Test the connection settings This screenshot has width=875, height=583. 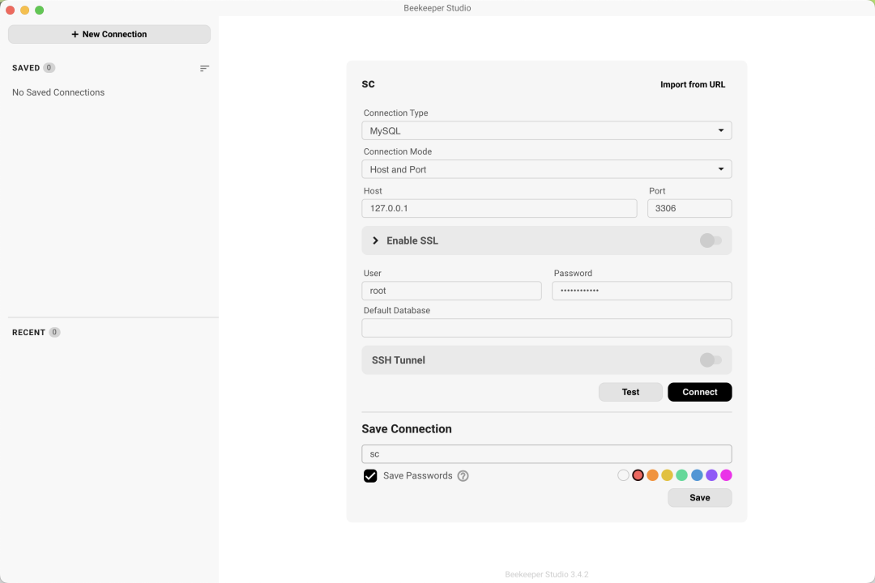tap(630, 392)
